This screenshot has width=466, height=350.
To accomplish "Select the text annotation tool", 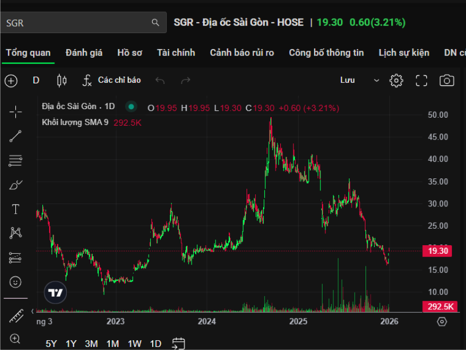I will (x=15, y=209).
